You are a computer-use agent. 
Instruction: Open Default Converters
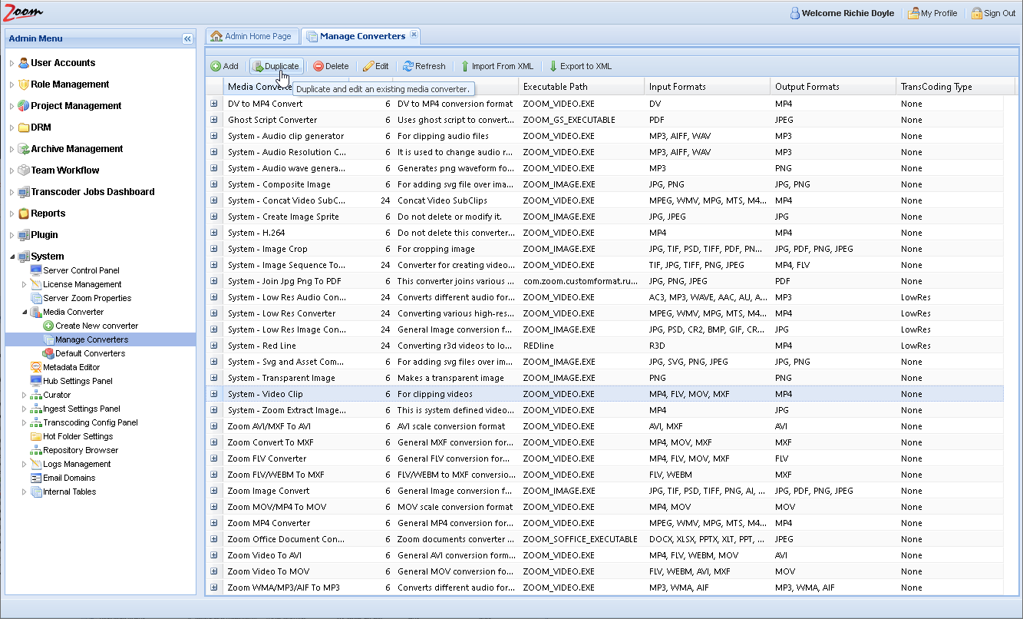pos(90,353)
